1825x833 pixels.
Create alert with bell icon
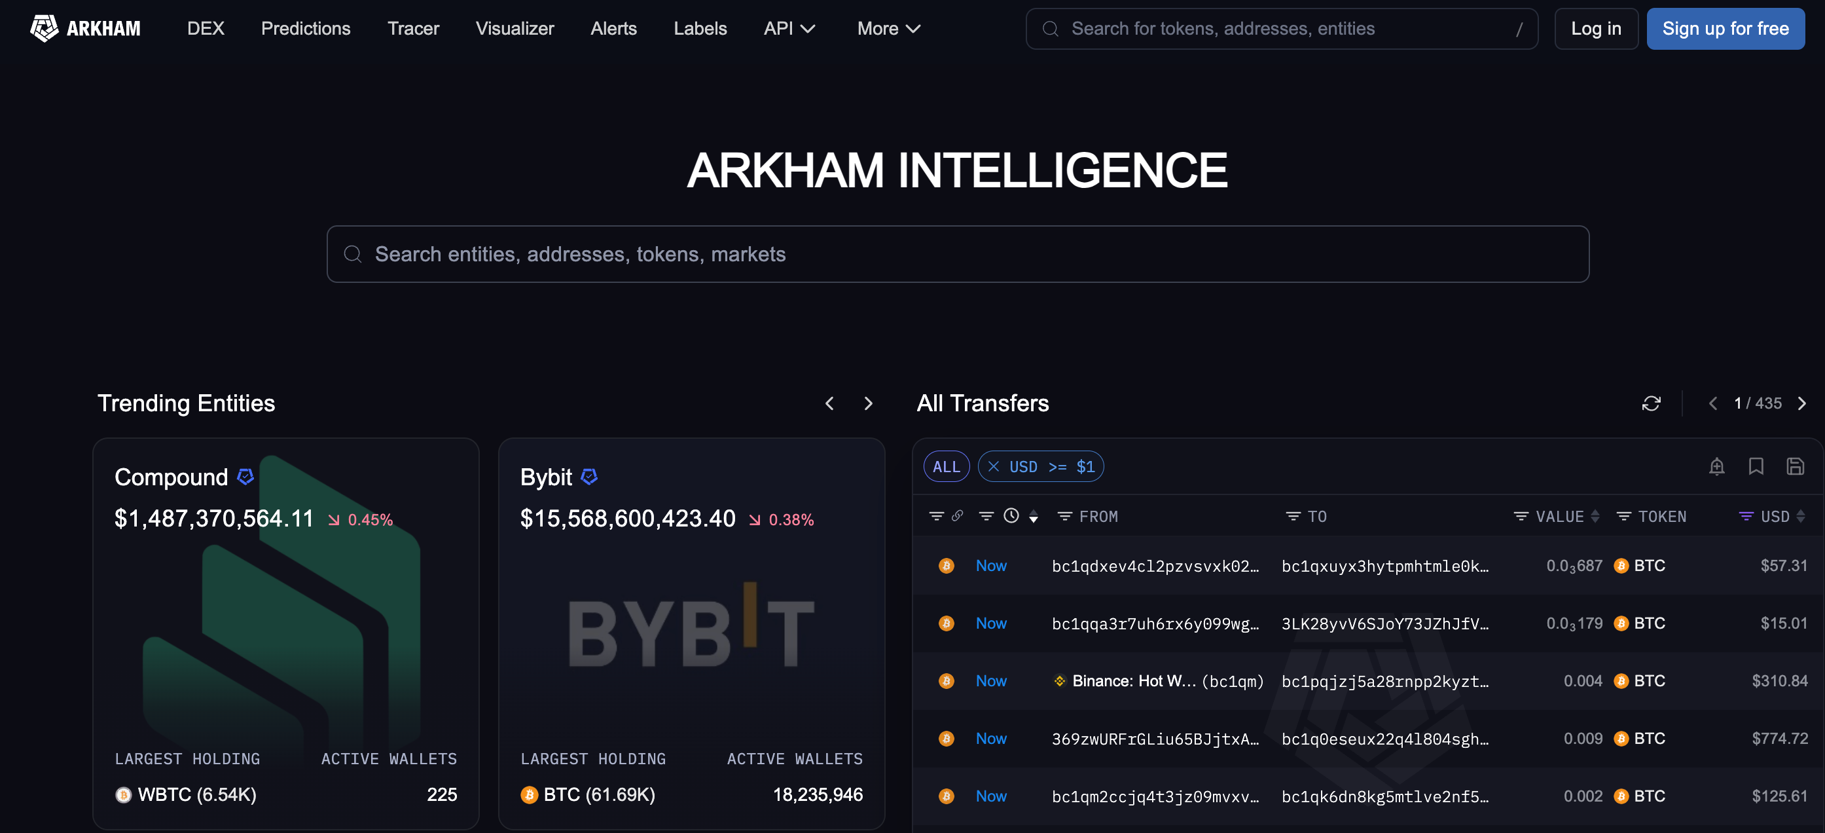[x=1716, y=466]
